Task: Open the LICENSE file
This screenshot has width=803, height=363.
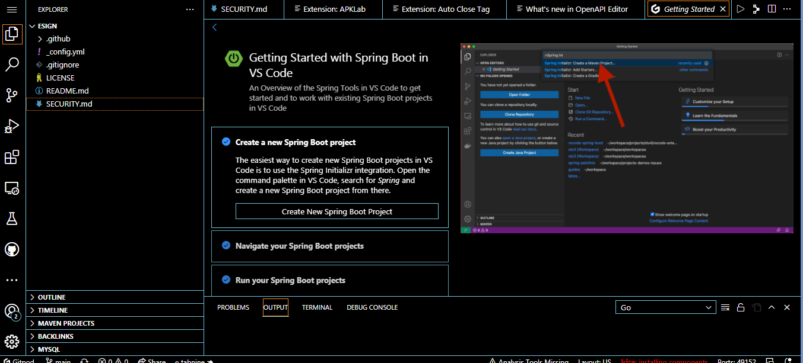Action: pos(115,78)
